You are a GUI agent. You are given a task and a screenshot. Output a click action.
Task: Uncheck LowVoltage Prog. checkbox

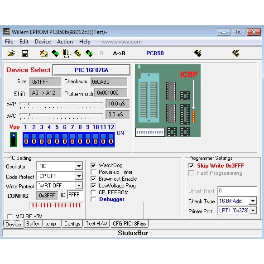coord(93,186)
